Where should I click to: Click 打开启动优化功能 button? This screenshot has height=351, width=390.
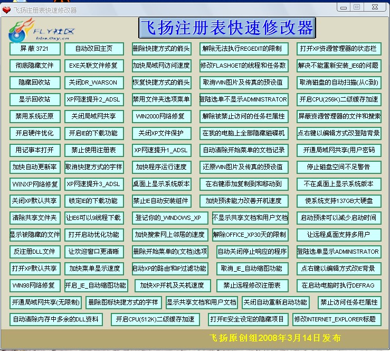click(x=94, y=235)
